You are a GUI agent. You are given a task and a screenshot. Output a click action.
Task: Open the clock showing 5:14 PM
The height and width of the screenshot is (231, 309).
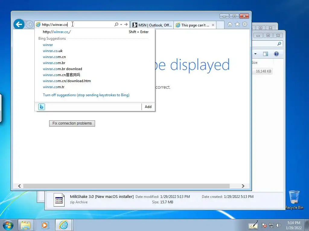point(294,225)
